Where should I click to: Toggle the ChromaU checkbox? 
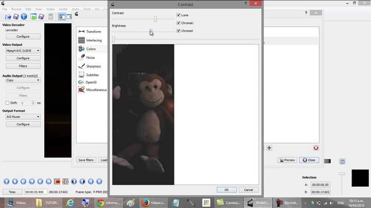point(179,23)
